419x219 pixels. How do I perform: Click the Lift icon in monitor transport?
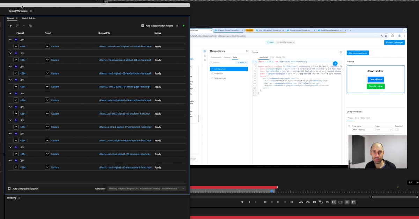point(301,202)
